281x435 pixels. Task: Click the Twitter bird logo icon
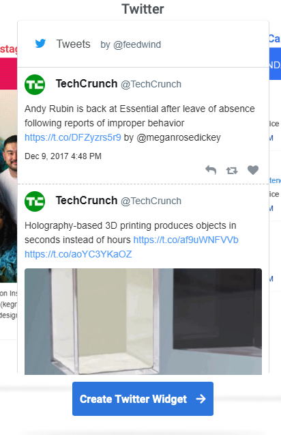point(40,44)
